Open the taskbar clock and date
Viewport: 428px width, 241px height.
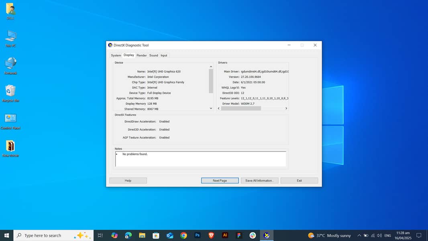[x=403, y=235]
